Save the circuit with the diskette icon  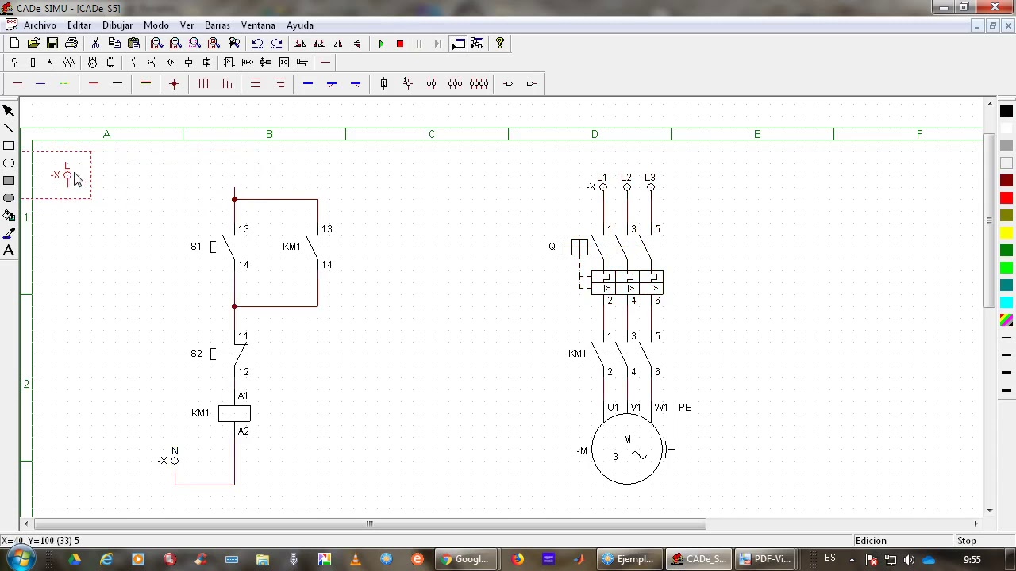tap(52, 44)
